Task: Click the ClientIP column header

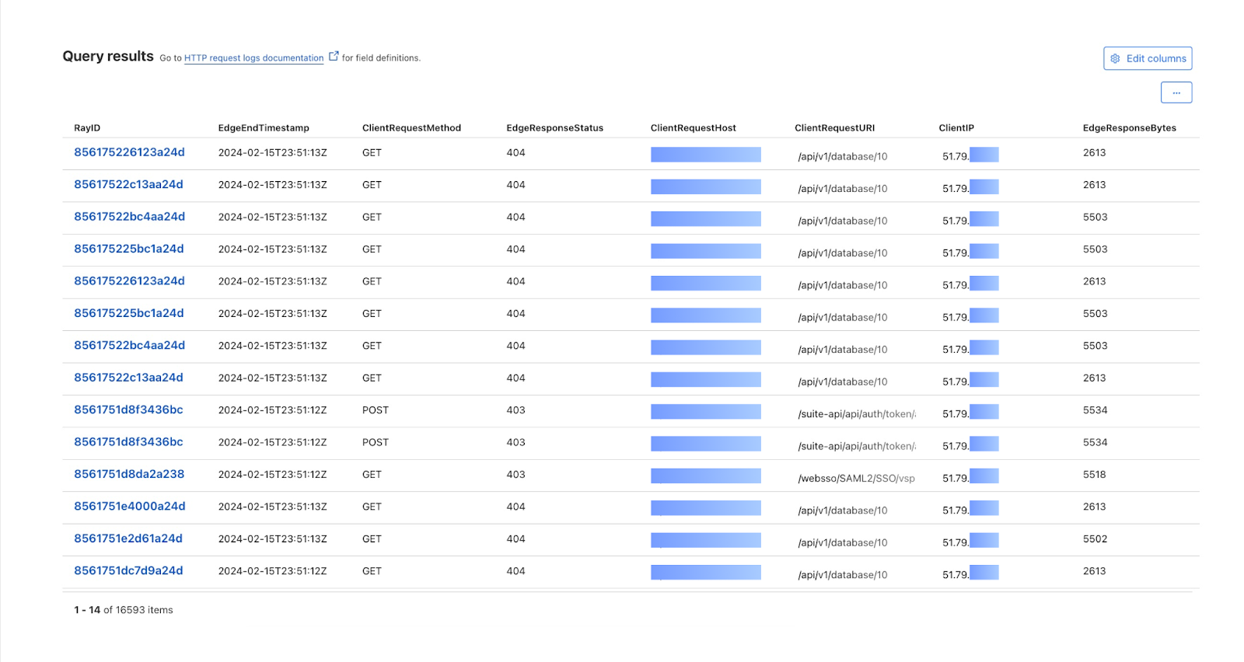Action: point(956,128)
